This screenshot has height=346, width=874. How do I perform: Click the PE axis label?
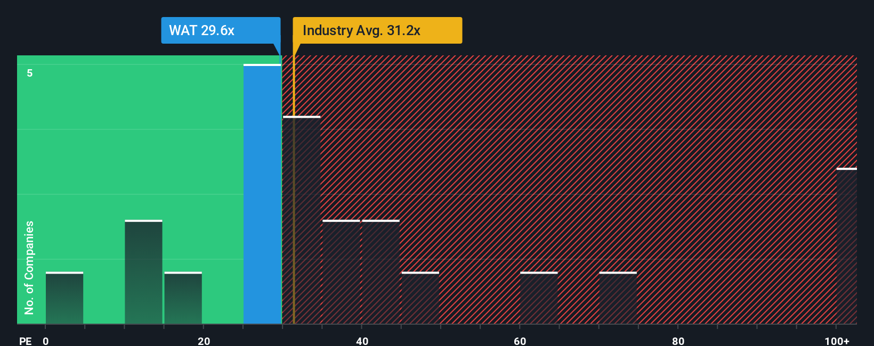(26, 341)
